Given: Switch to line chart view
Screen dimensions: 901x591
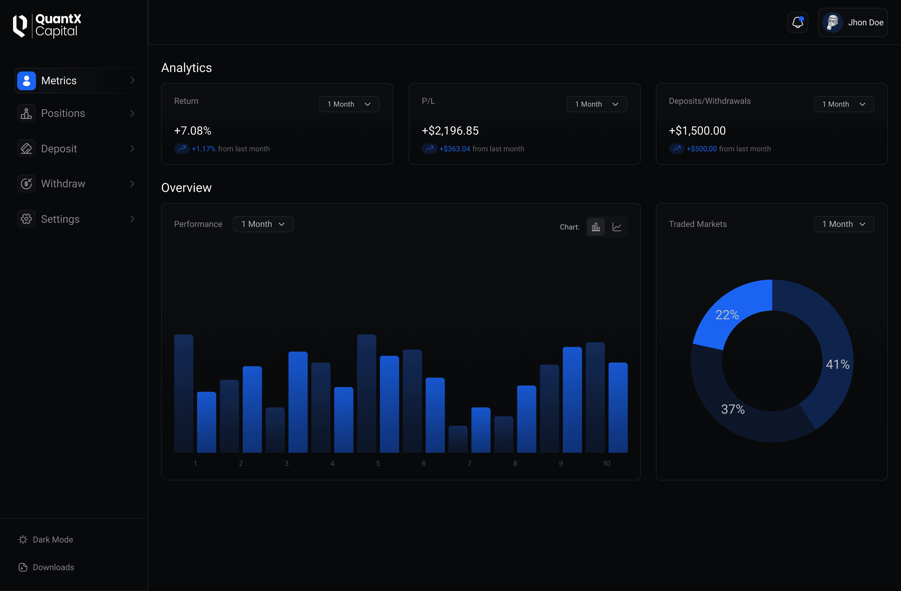Looking at the screenshot, I should point(617,227).
